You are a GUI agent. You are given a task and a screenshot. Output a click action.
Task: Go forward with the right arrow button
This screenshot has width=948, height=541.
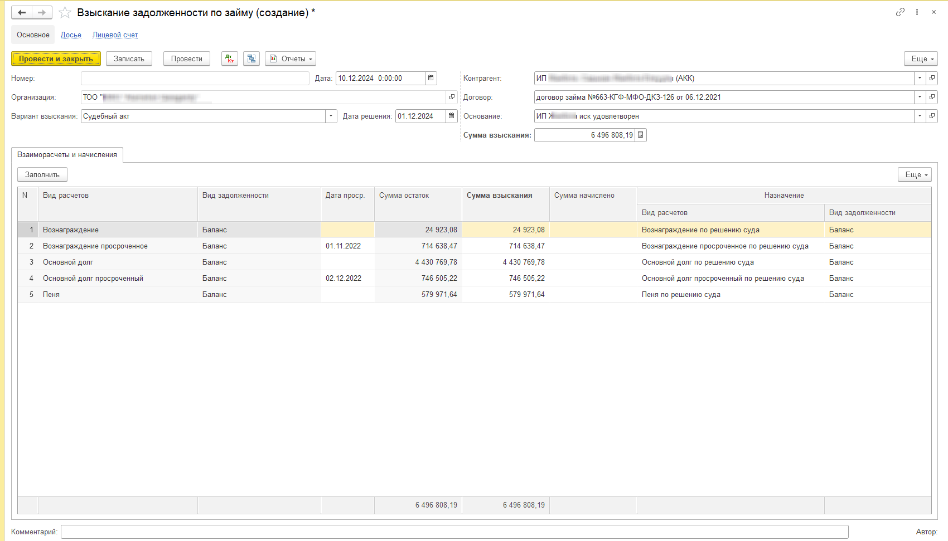point(42,12)
